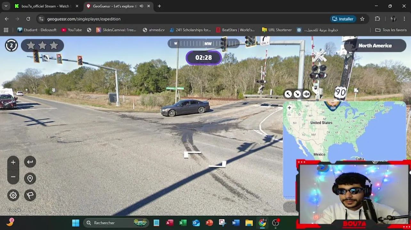Screen dimensions: 411x230
Task: Launch Outlook from the taskbar
Action: point(196,223)
